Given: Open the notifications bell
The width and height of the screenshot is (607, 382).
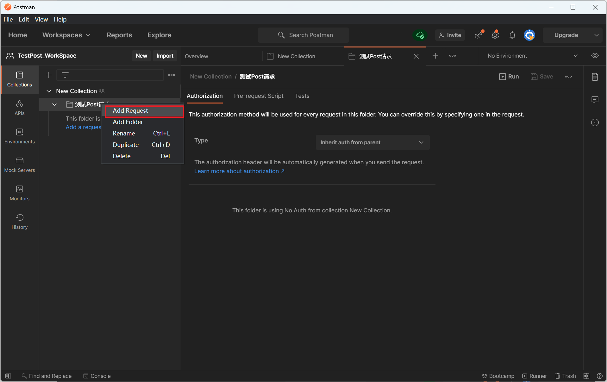Looking at the screenshot, I should [512, 35].
